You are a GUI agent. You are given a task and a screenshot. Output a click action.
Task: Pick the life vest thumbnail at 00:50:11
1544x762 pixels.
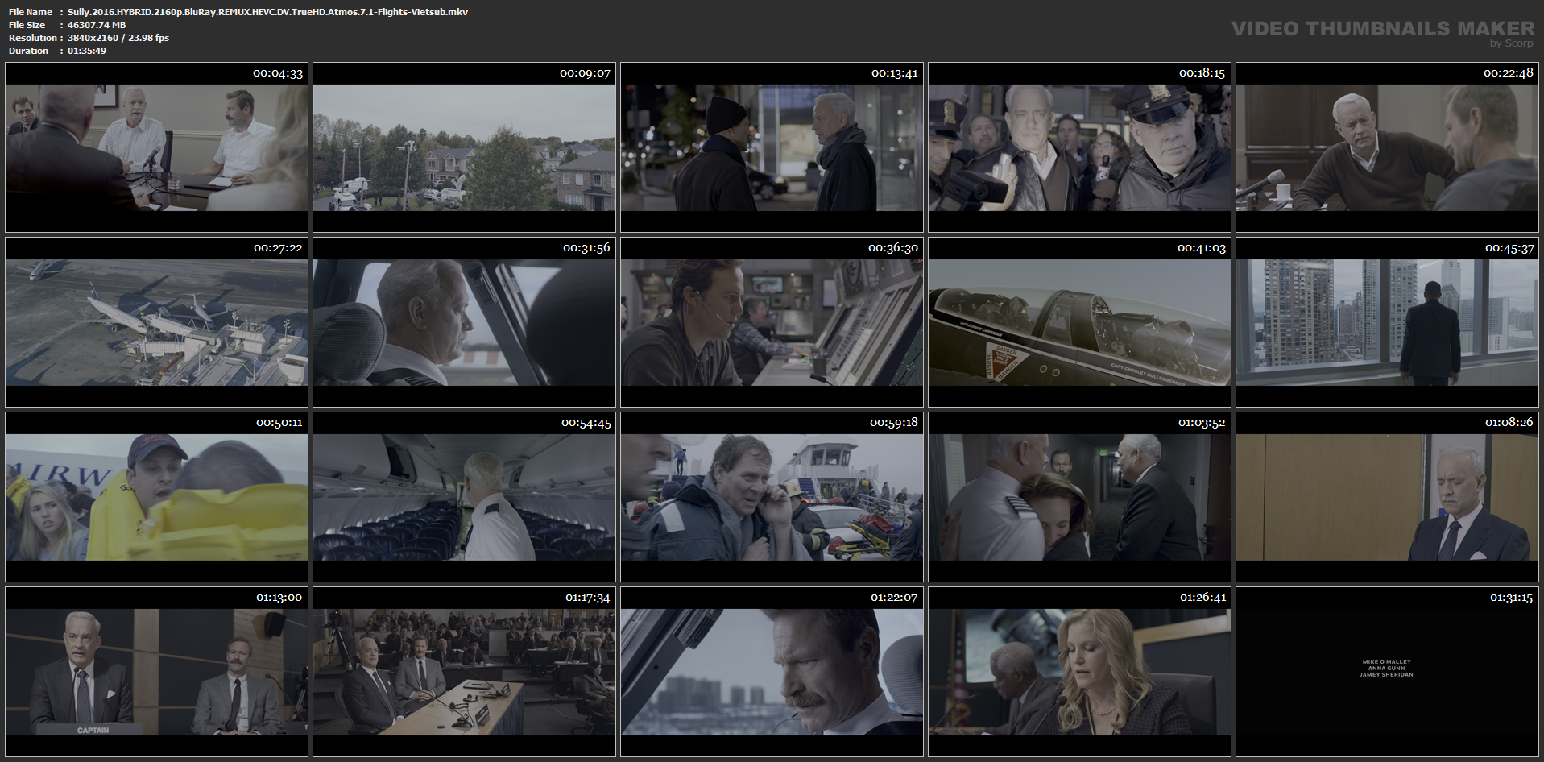coord(156,497)
